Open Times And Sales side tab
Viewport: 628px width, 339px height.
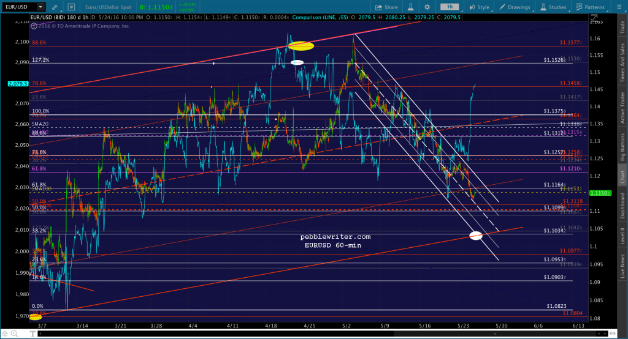(622, 63)
